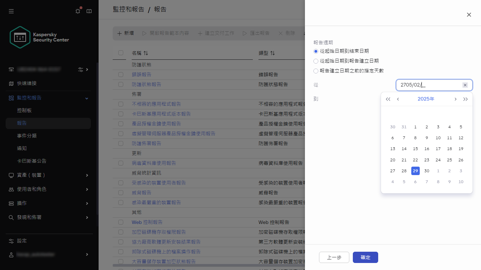Collapse the 監控和報告 sidebar section
Viewport: 481px width, 270px height.
86,98
